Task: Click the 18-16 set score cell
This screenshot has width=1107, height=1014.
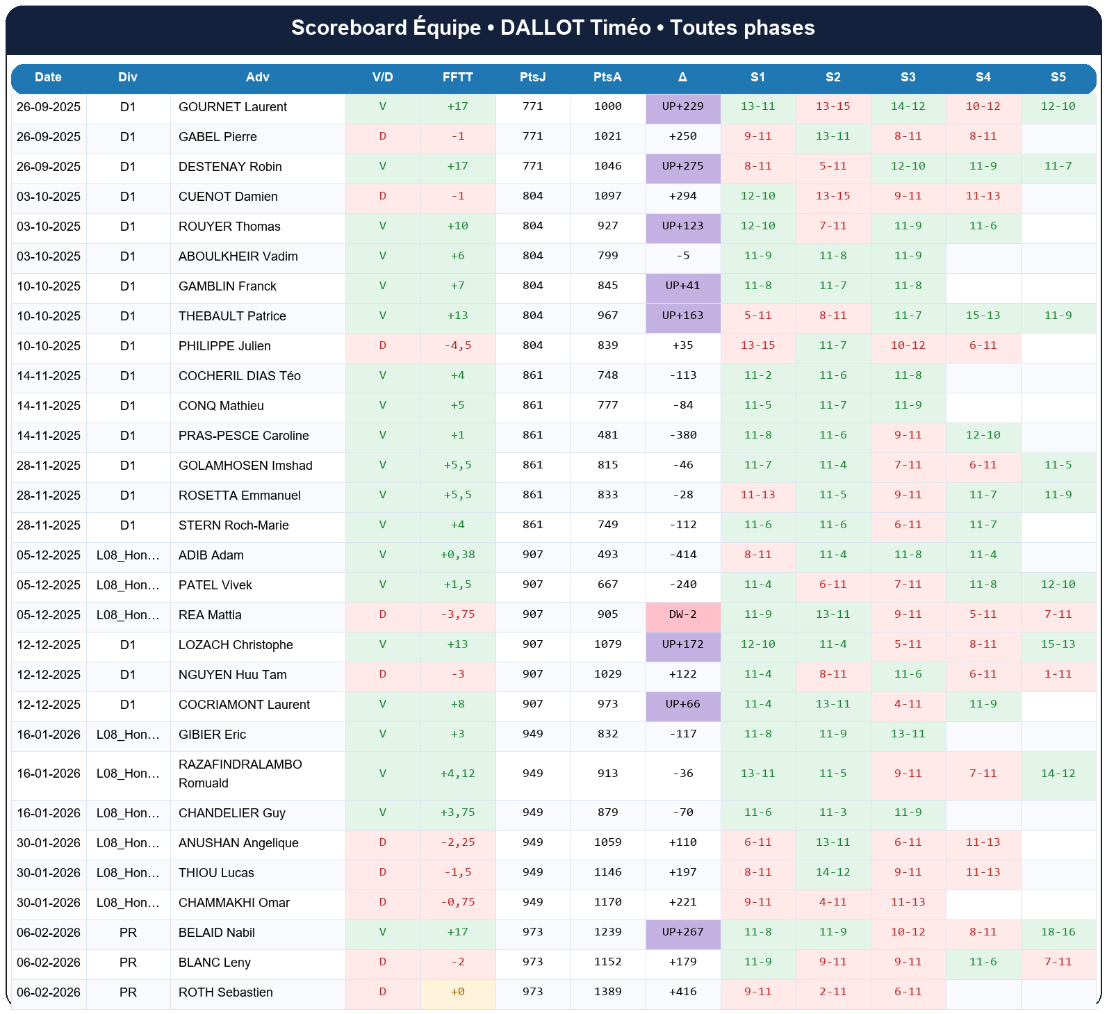Action: coord(1058,933)
